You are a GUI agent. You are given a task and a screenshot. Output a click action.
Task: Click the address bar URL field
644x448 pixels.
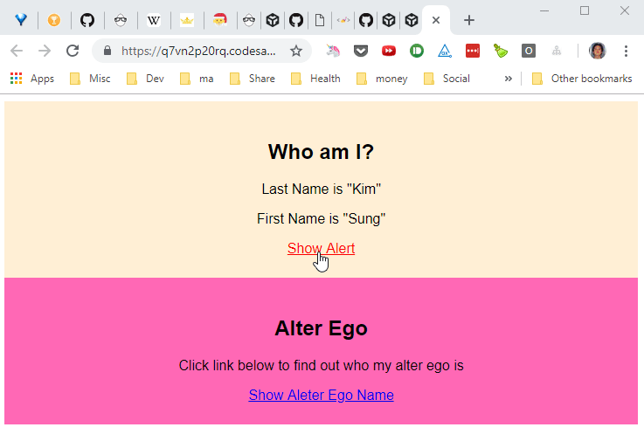tap(198, 51)
